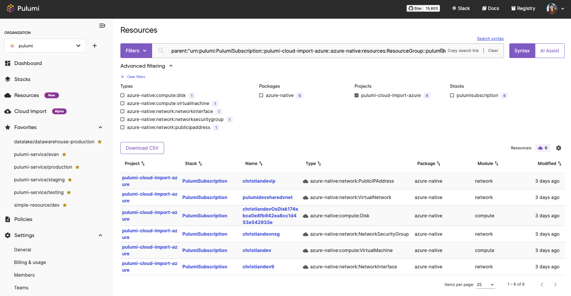Open favorite datalake/datawarehouse-production
Screen dimensions: 571x296
[54, 142]
